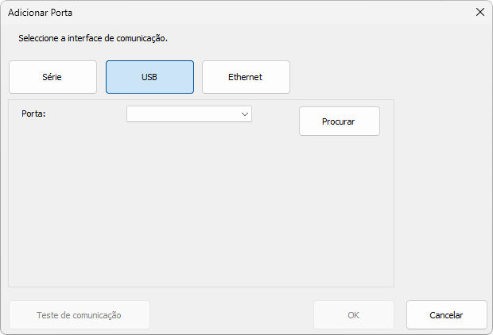
Task: Show the list of available ports
Action: point(245,114)
